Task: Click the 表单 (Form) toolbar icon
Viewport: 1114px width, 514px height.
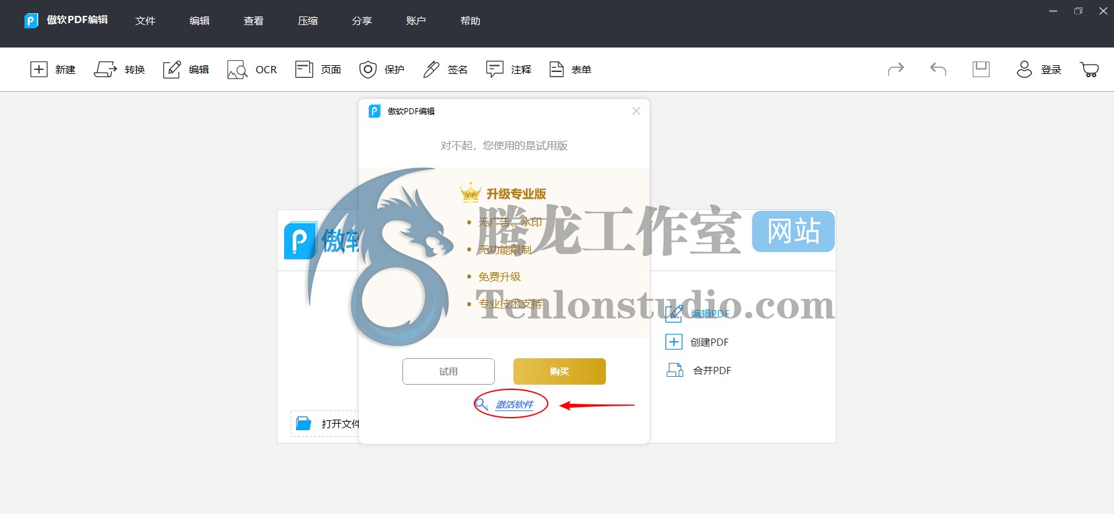Action: point(556,69)
